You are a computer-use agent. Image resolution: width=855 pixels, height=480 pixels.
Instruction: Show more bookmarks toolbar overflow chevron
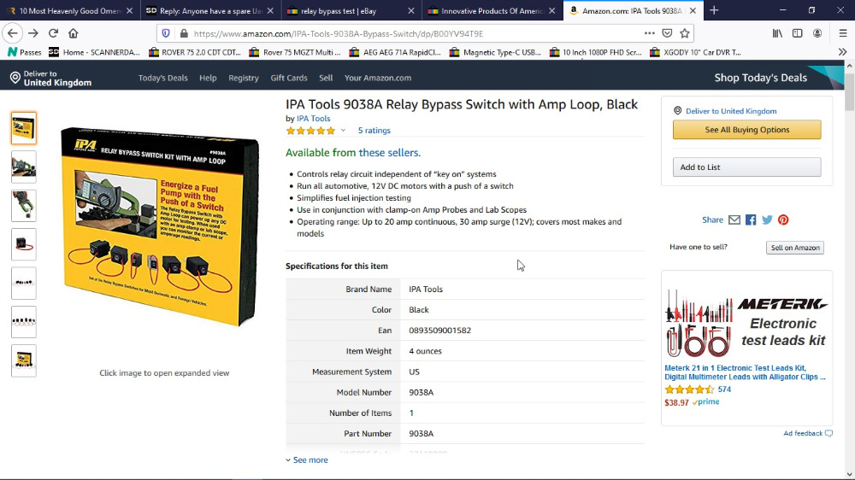click(x=842, y=52)
